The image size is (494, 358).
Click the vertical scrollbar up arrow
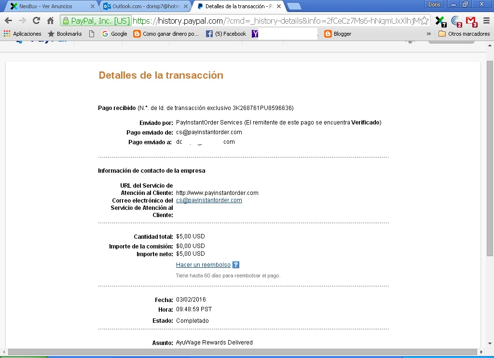(490, 46)
